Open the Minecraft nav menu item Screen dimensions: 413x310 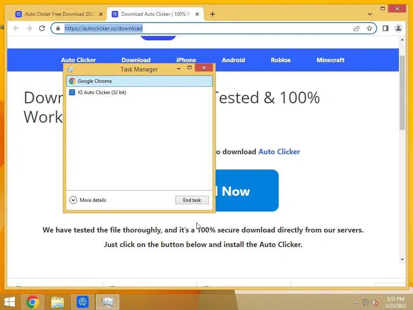[x=331, y=60]
